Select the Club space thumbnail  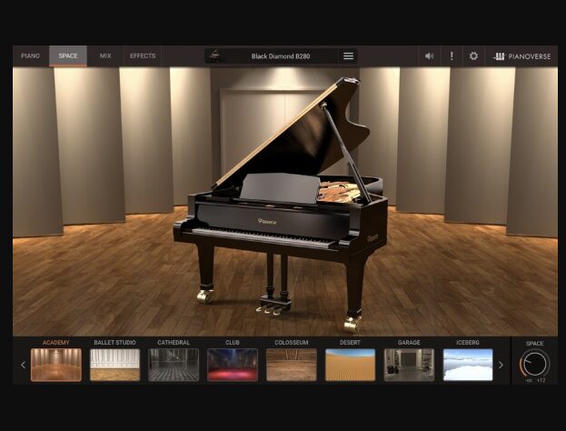pyautogui.click(x=233, y=365)
